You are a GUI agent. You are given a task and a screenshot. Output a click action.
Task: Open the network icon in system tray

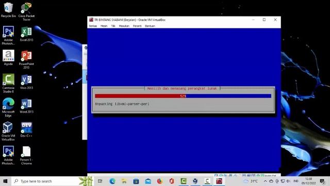pos(283,181)
